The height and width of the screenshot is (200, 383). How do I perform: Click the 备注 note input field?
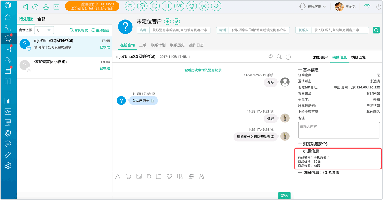click(x=339, y=130)
